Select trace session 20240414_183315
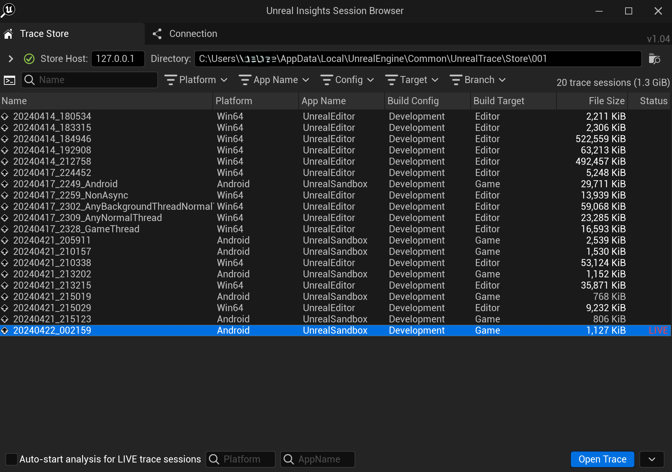 pos(335,128)
